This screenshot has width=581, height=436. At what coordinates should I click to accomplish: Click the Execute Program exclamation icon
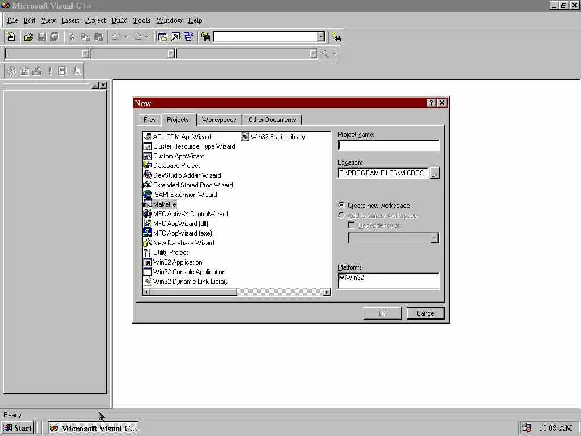50,71
